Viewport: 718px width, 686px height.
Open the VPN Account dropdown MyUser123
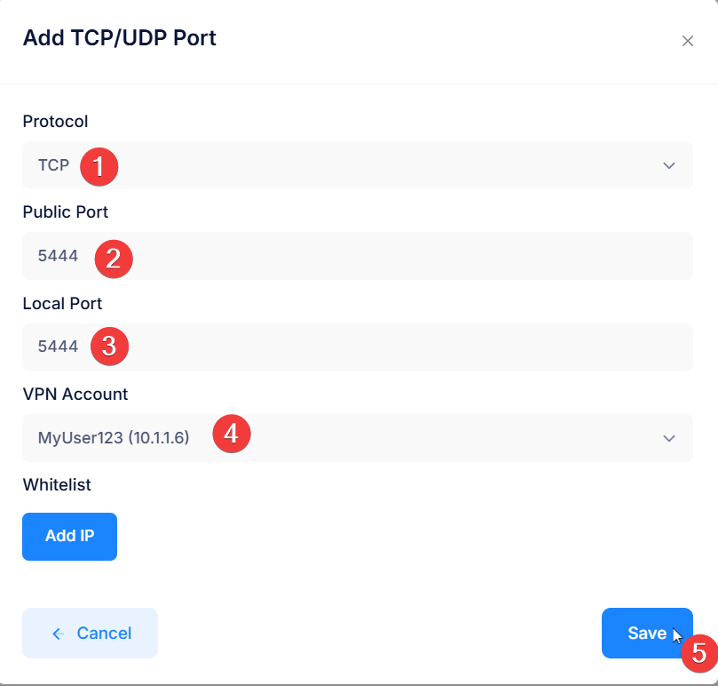(x=358, y=438)
